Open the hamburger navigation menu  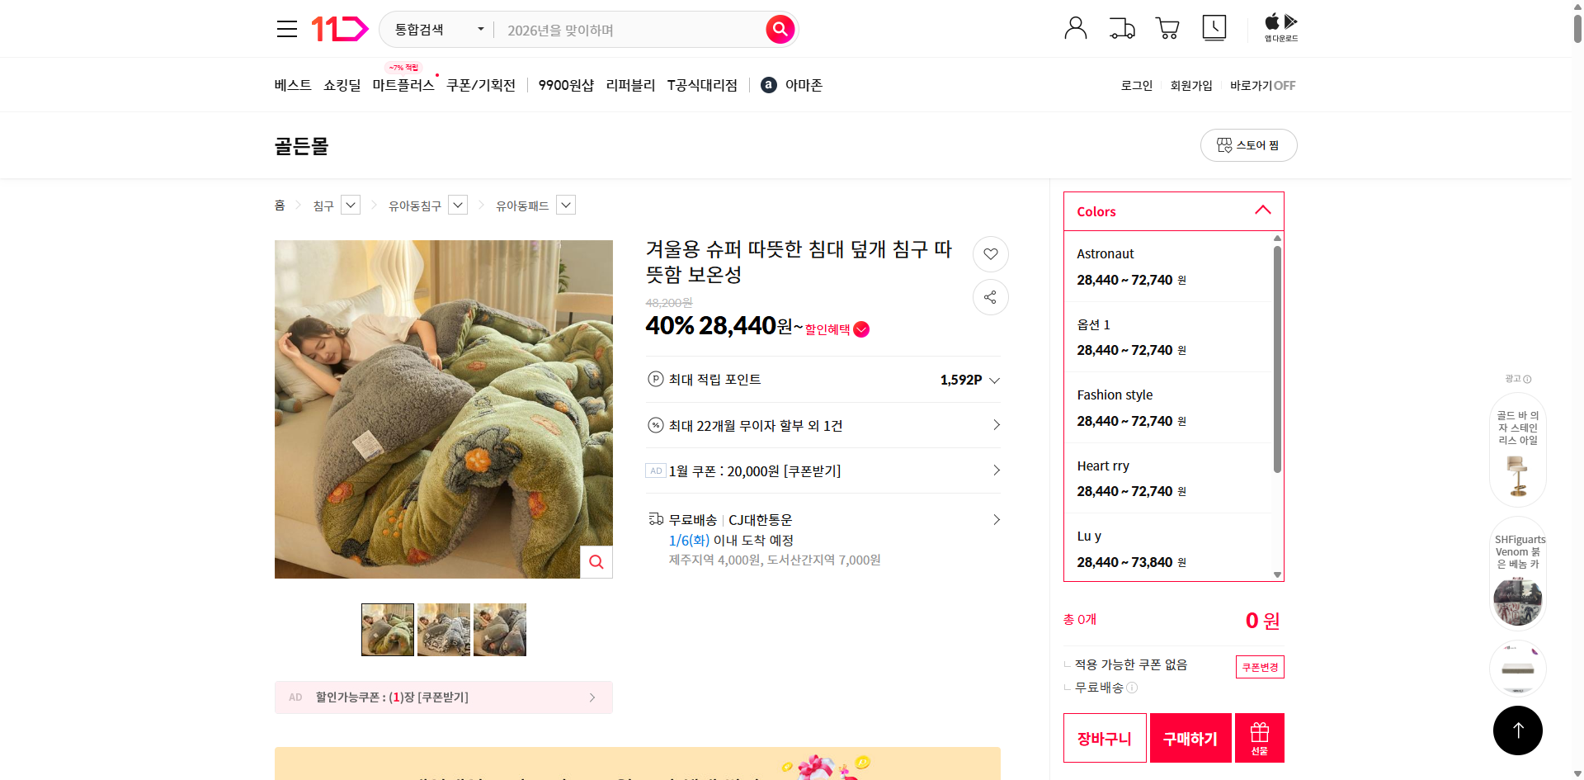click(x=286, y=28)
